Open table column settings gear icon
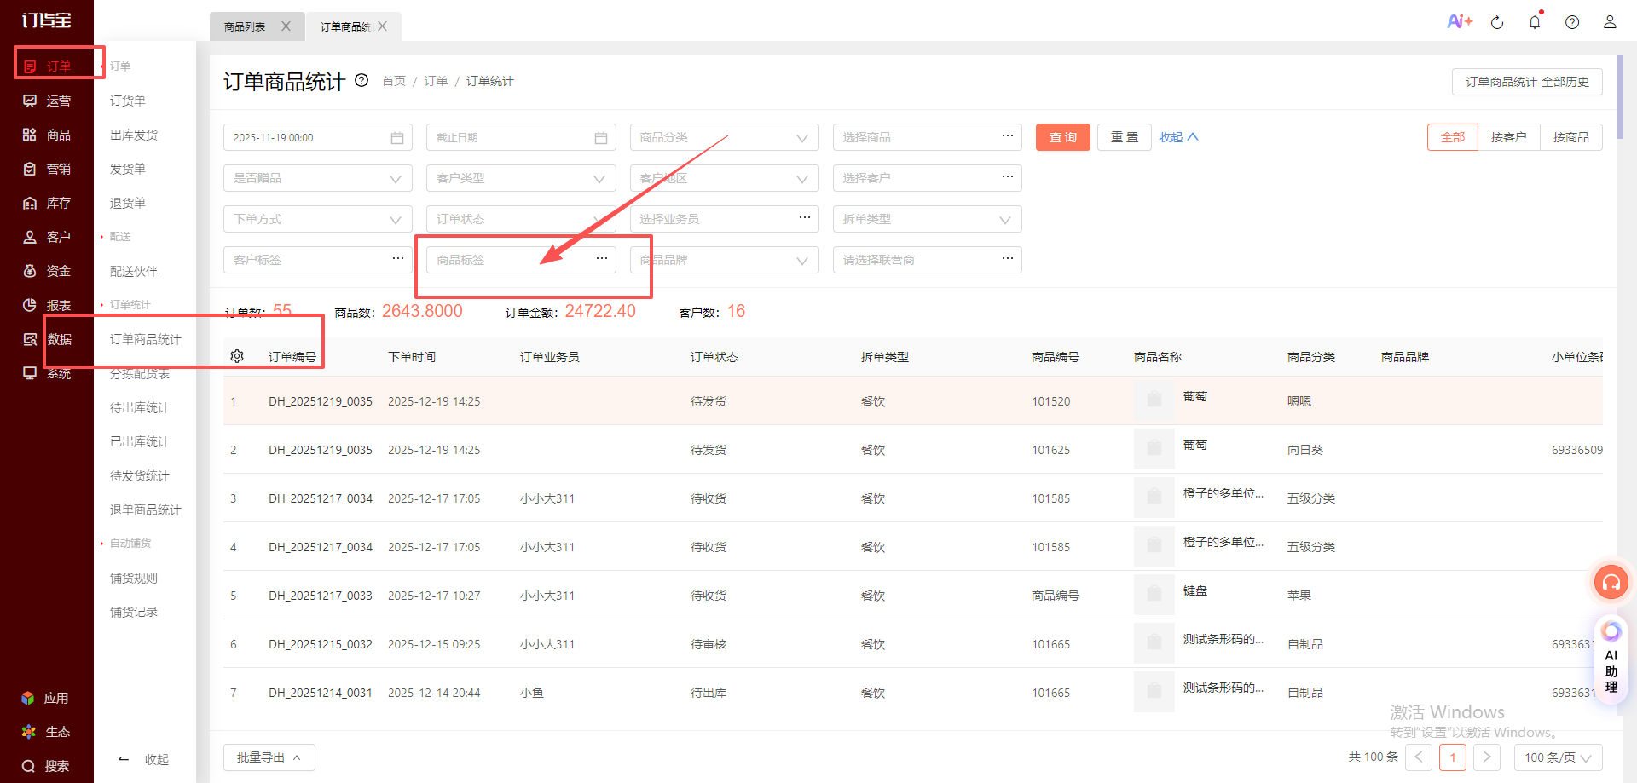The width and height of the screenshot is (1637, 783). click(237, 356)
